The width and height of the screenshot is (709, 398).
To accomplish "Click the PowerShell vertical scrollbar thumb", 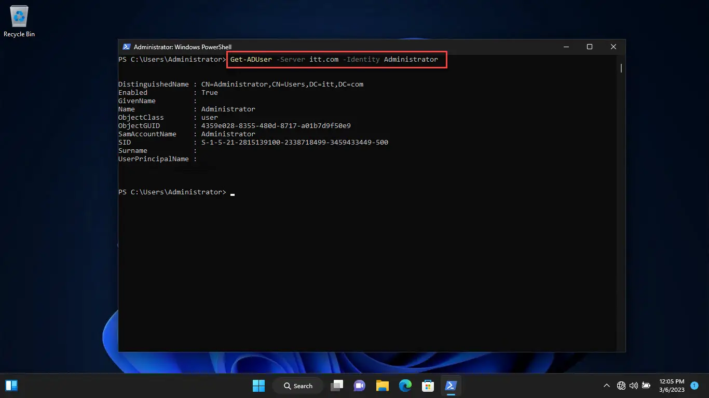I will tap(621, 67).
